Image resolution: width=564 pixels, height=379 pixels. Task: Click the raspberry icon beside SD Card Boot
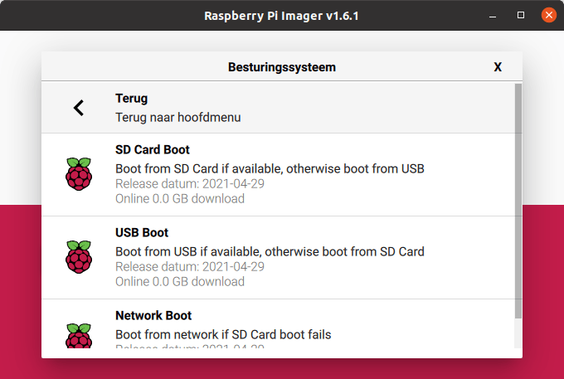(79, 174)
